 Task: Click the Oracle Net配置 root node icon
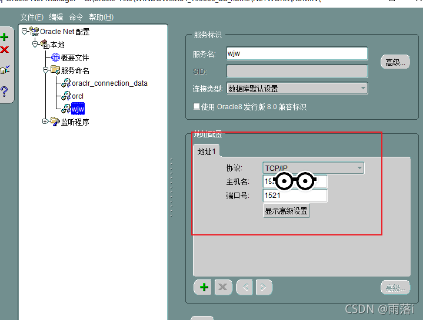[34, 32]
